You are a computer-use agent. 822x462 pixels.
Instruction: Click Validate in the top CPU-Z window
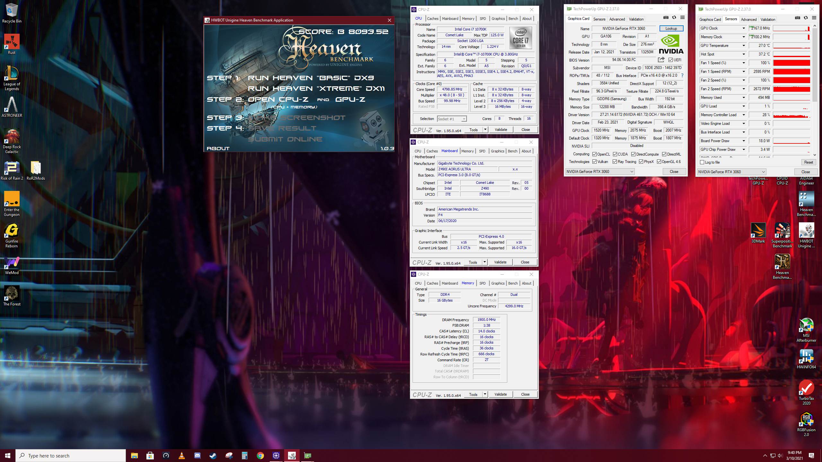point(501,130)
